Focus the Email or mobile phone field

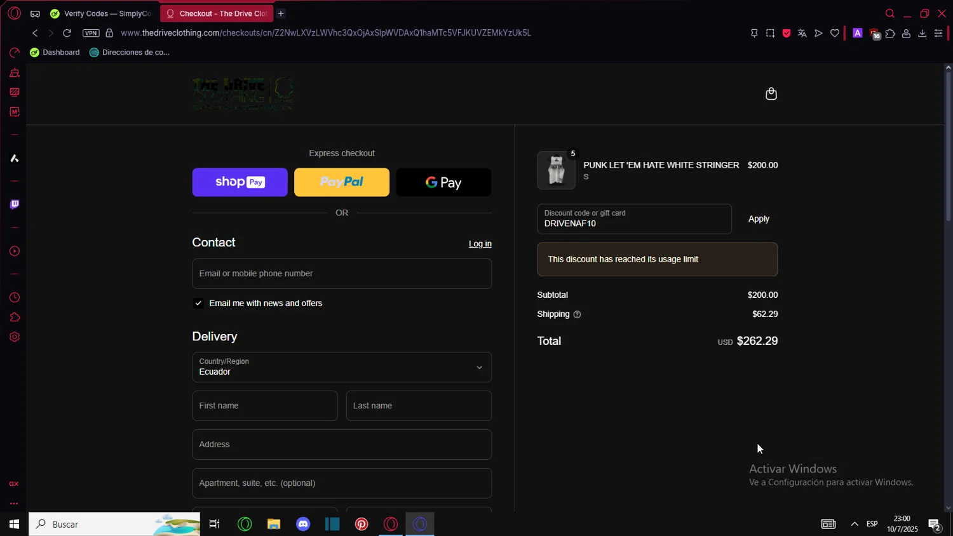[342, 274]
